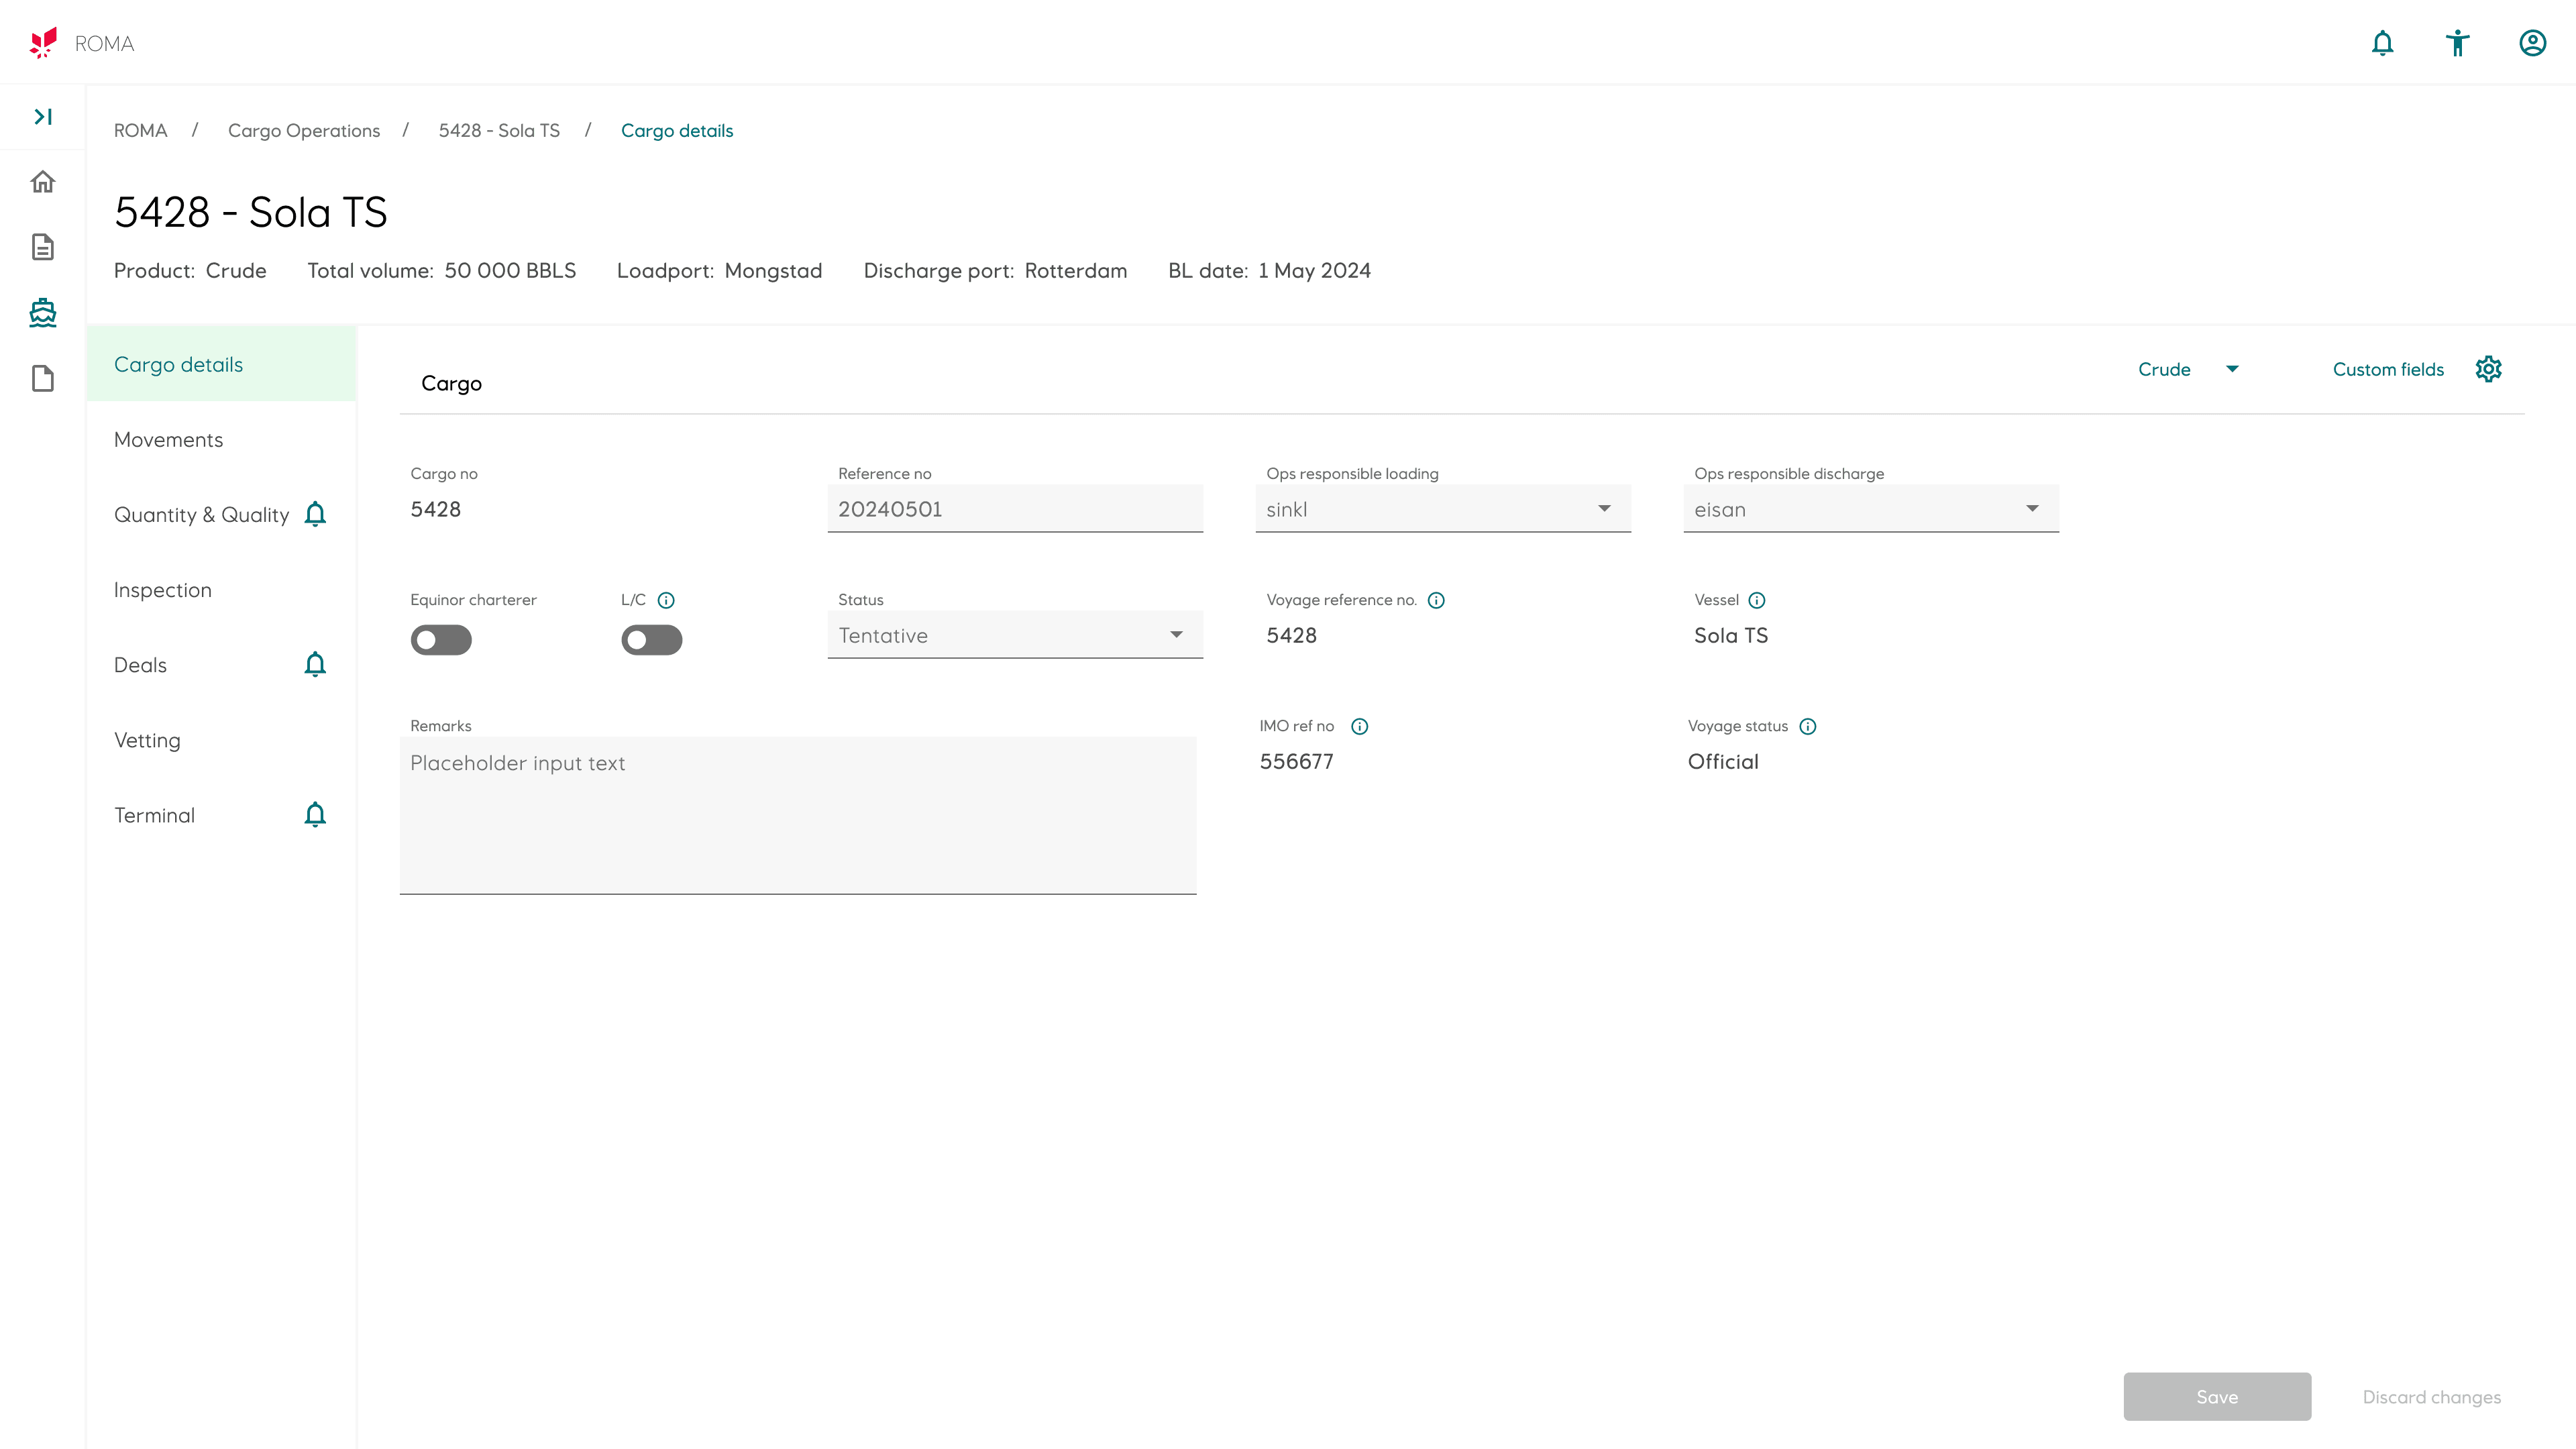This screenshot has width=2576, height=1449.
Task: Open the Quantity & Quality tab
Action: [x=201, y=515]
